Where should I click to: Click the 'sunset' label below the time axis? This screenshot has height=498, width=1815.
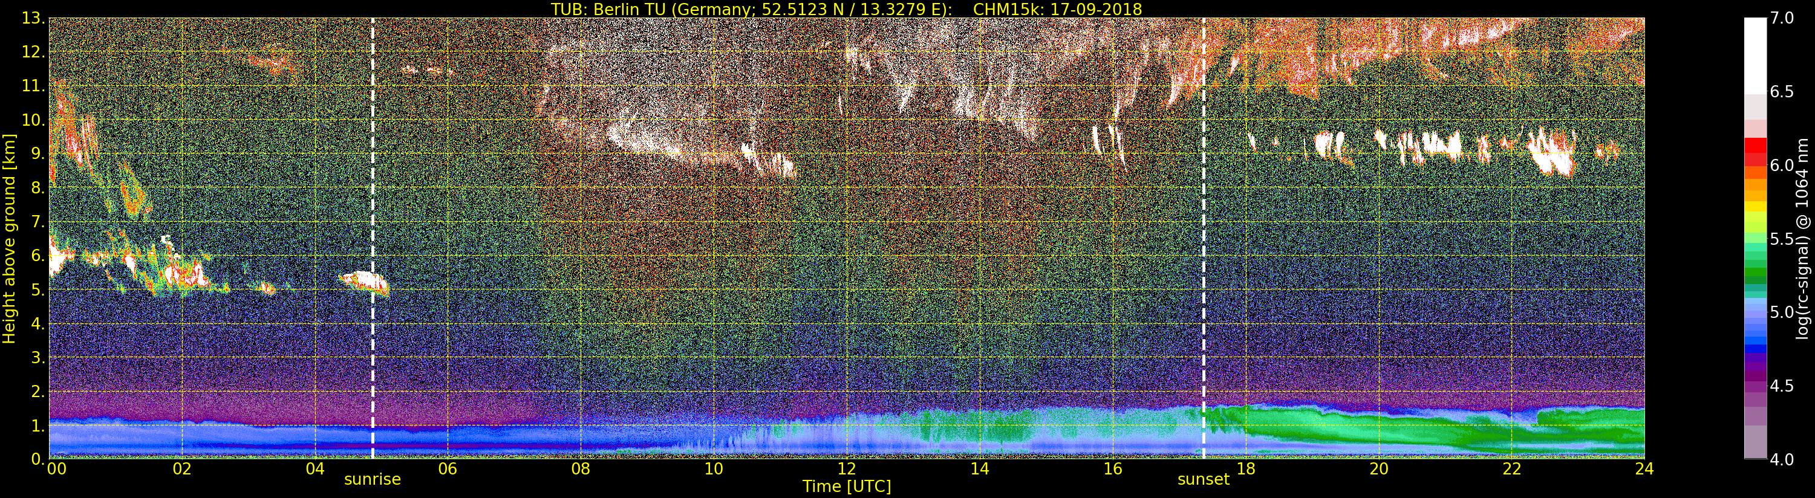(x=1204, y=480)
